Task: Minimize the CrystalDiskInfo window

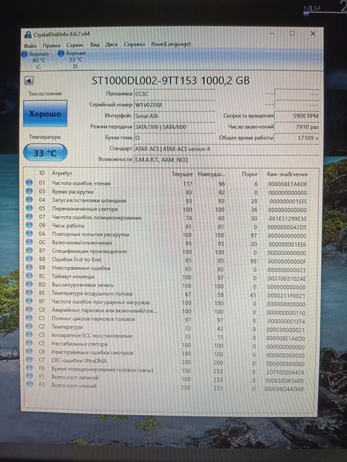Action: 272,33
